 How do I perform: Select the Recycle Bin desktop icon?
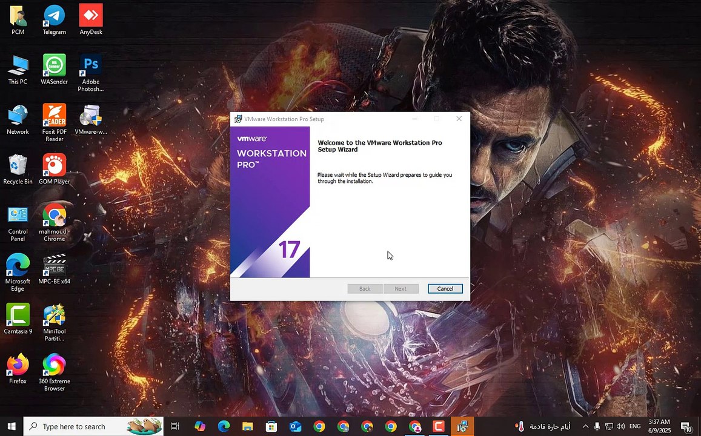(x=18, y=166)
